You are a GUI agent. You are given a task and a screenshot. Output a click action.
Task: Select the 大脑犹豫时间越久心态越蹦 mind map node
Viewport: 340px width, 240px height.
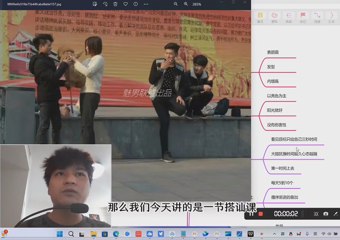[294, 154]
